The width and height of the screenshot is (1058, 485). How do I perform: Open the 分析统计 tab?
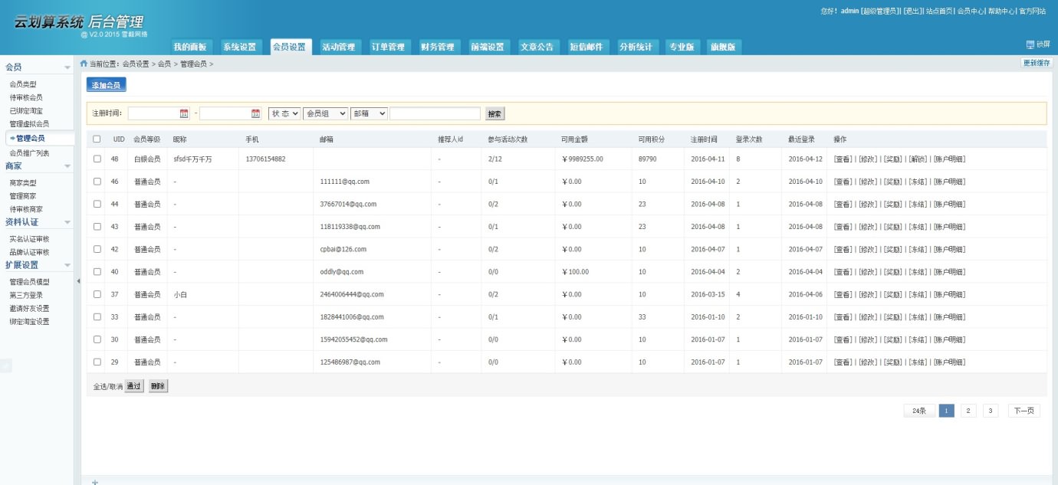(636, 47)
